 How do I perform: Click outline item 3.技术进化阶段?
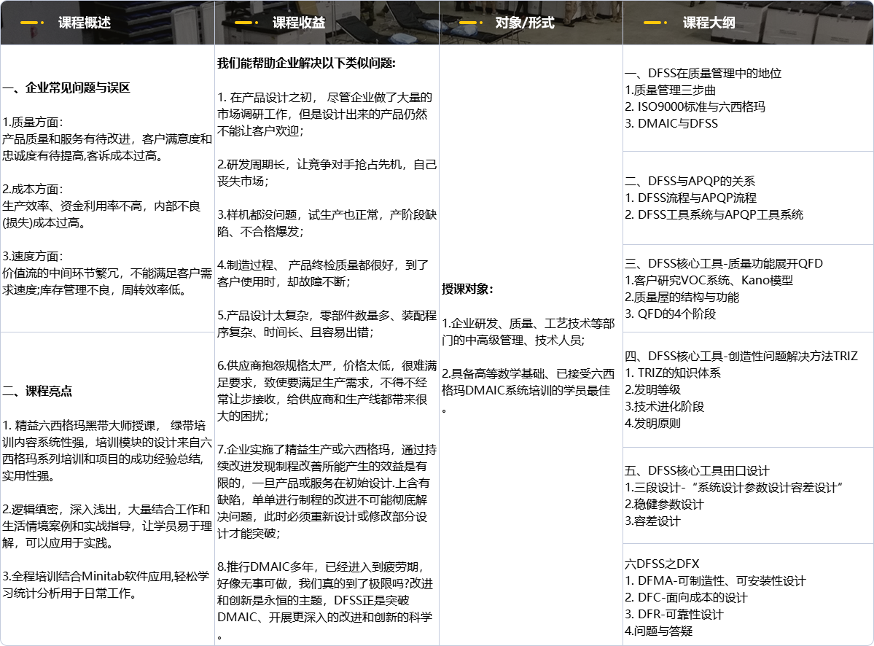tap(664, 406)
